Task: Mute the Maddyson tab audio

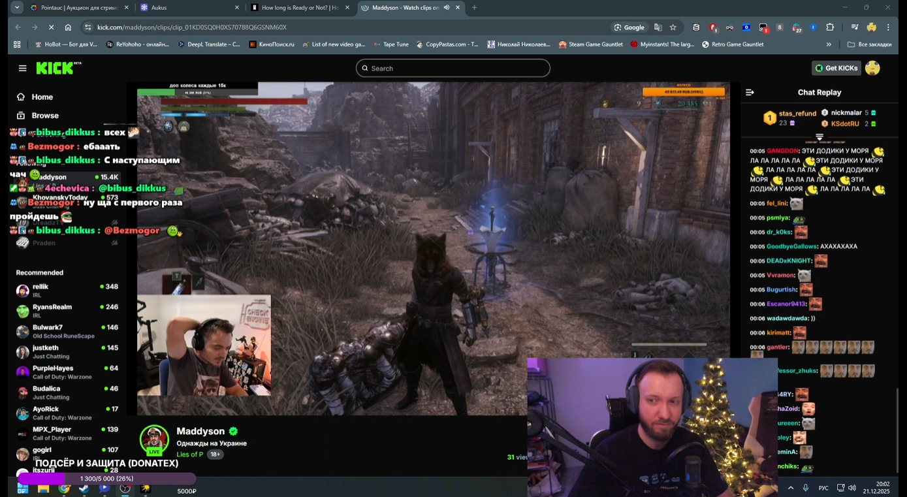Action: click(x=447, y=8)
